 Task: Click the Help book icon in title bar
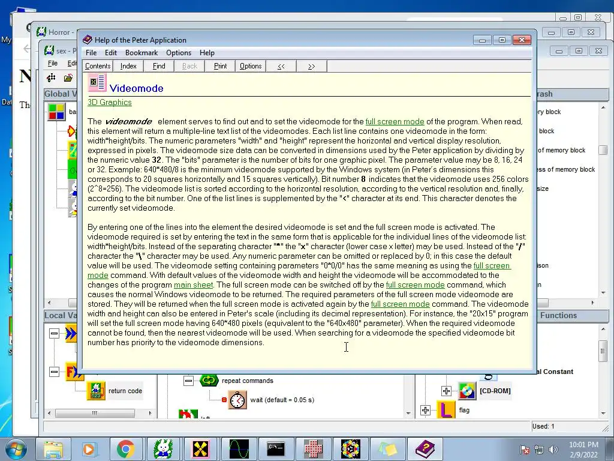(88, 40)
